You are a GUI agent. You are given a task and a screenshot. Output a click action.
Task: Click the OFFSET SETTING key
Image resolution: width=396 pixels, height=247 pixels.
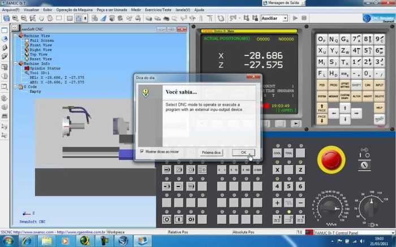click(345, 85)
